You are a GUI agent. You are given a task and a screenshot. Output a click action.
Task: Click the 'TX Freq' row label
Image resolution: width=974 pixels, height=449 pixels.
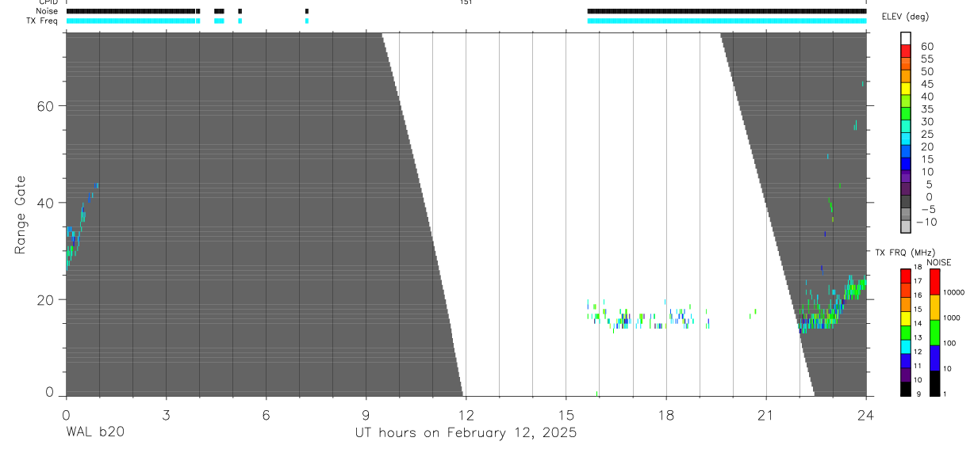43,21
